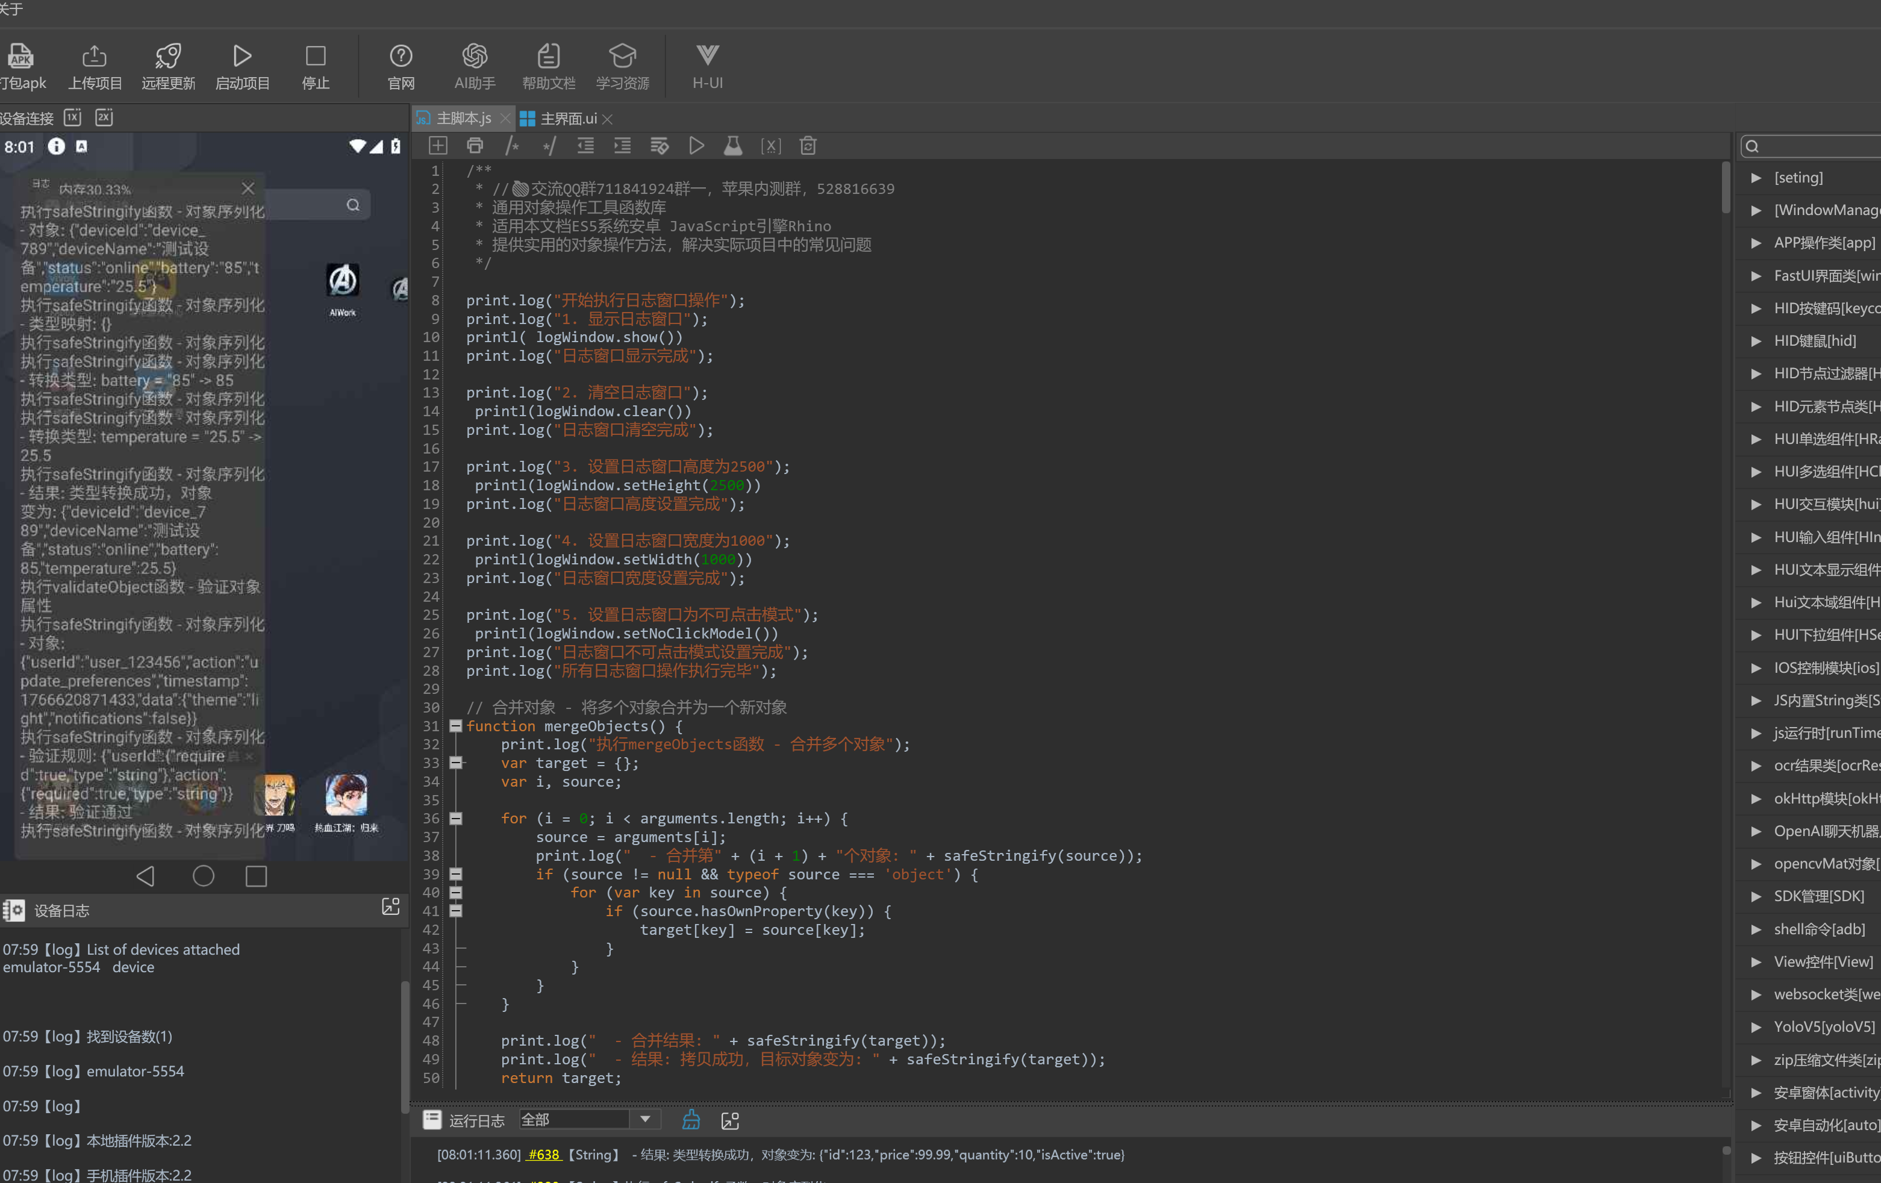
Task: Switch to the 主界面.ui tab
Action: click(x=567, y=118)
